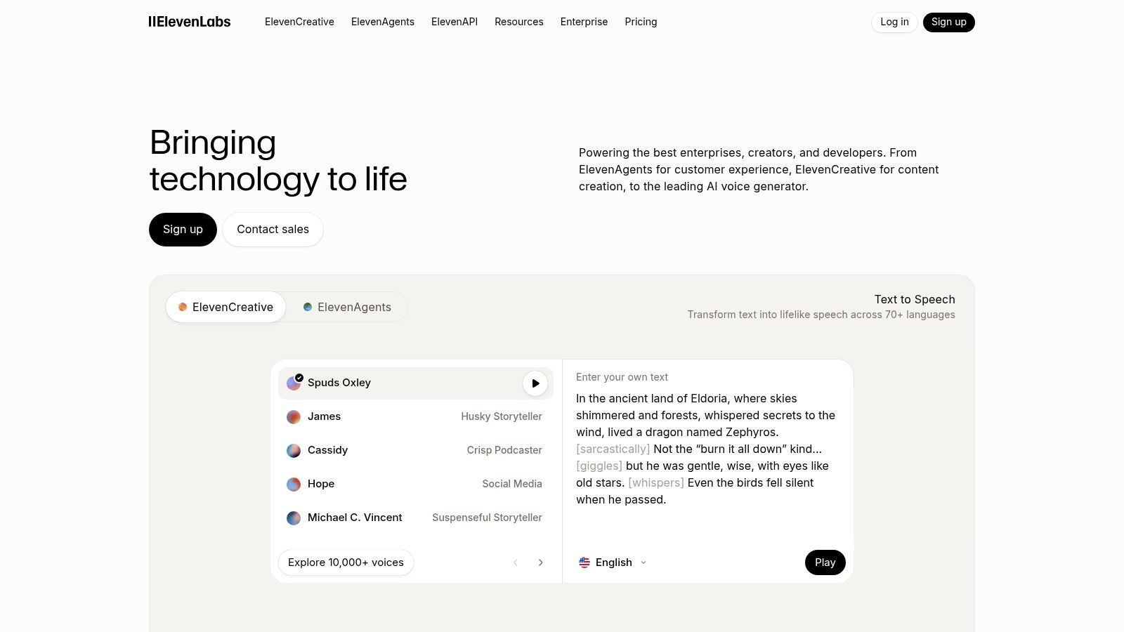Click Hope's avatar icon
The height and width of the screenshot is (632, 1124).
click(293, 484)
